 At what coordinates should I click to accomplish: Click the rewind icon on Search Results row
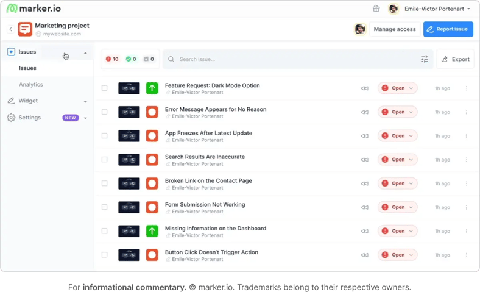coord(364,160)
